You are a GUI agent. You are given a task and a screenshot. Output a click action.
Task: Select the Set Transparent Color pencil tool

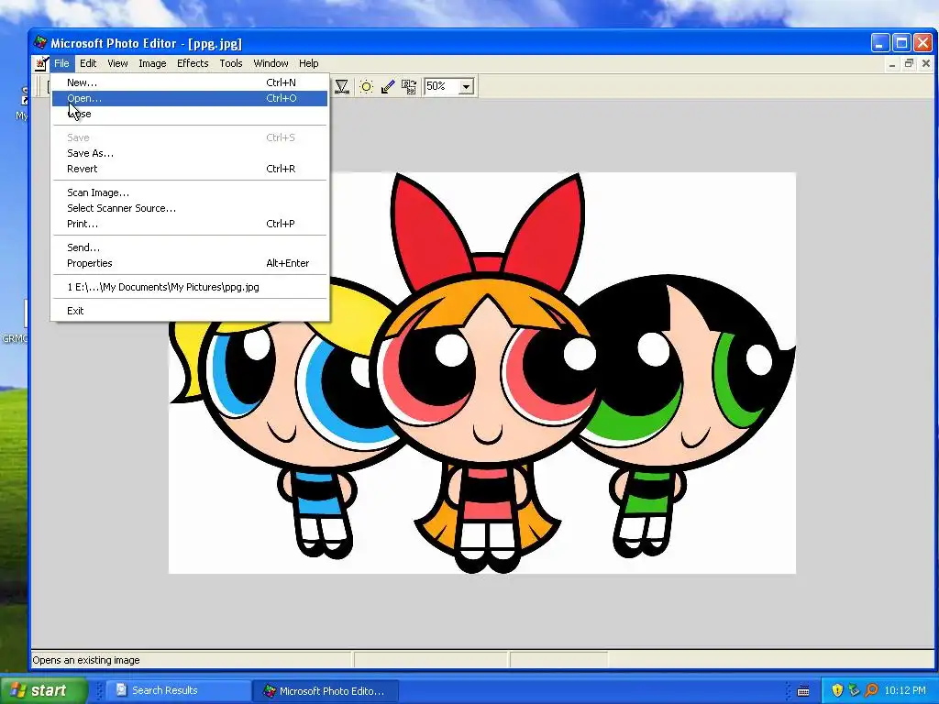point(388,87)
